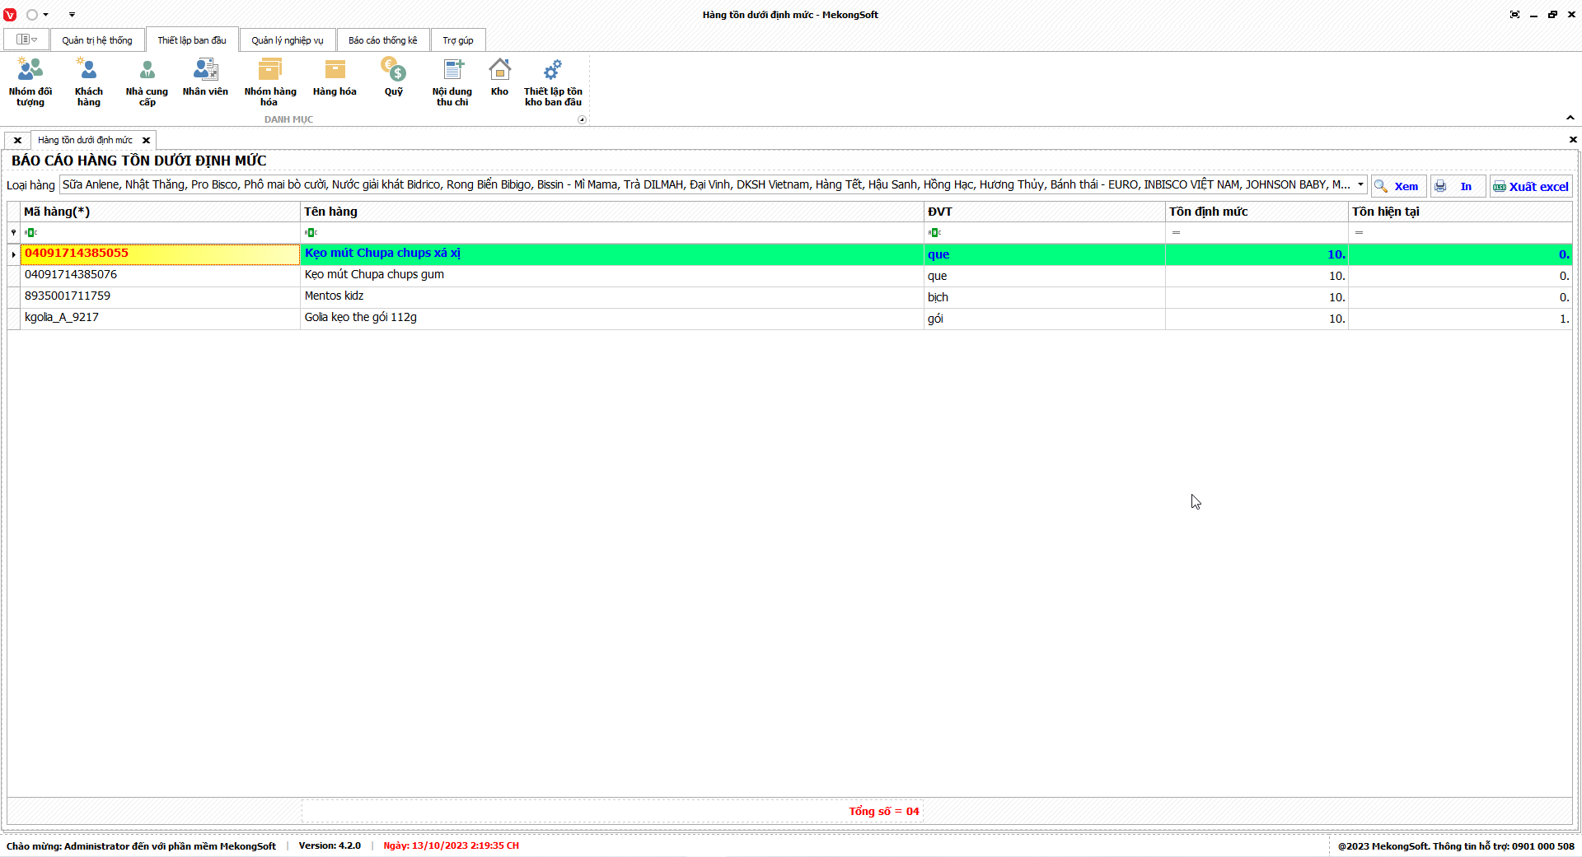The image size is (1582, 857).
Task: Click the Xuất excel export button
Action: tap(1531, 186)
